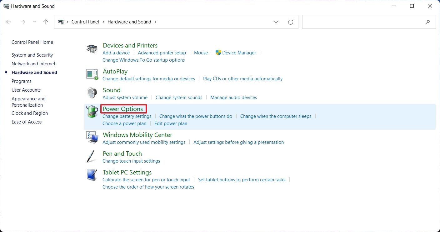The height and width of the screenshot is (232, 440).
Task: Expand chevron after Hardware and Sound breadcrumb
Action: coord(156,22)
